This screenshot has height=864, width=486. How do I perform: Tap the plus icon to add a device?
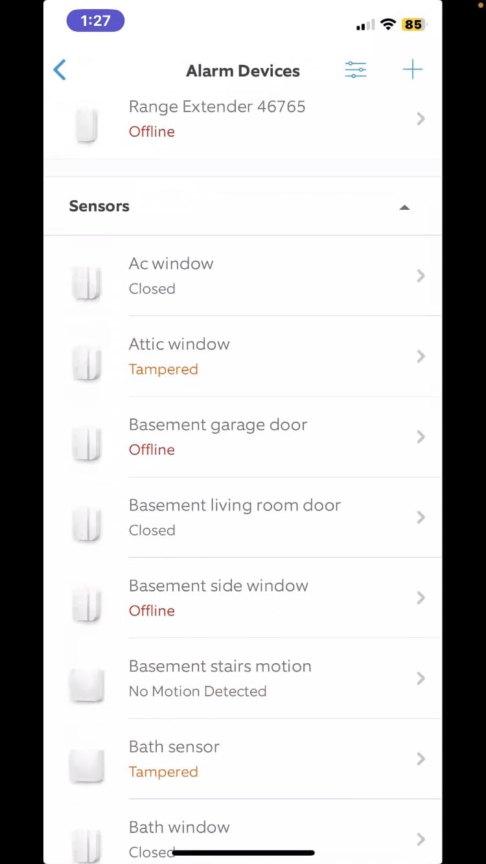413,69
